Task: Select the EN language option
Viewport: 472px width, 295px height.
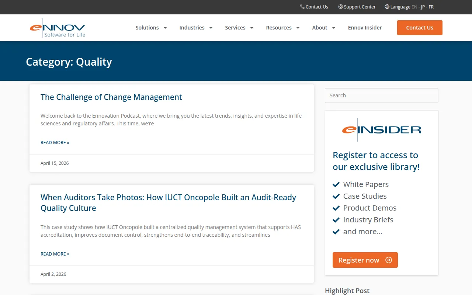Action: (414, 7)
